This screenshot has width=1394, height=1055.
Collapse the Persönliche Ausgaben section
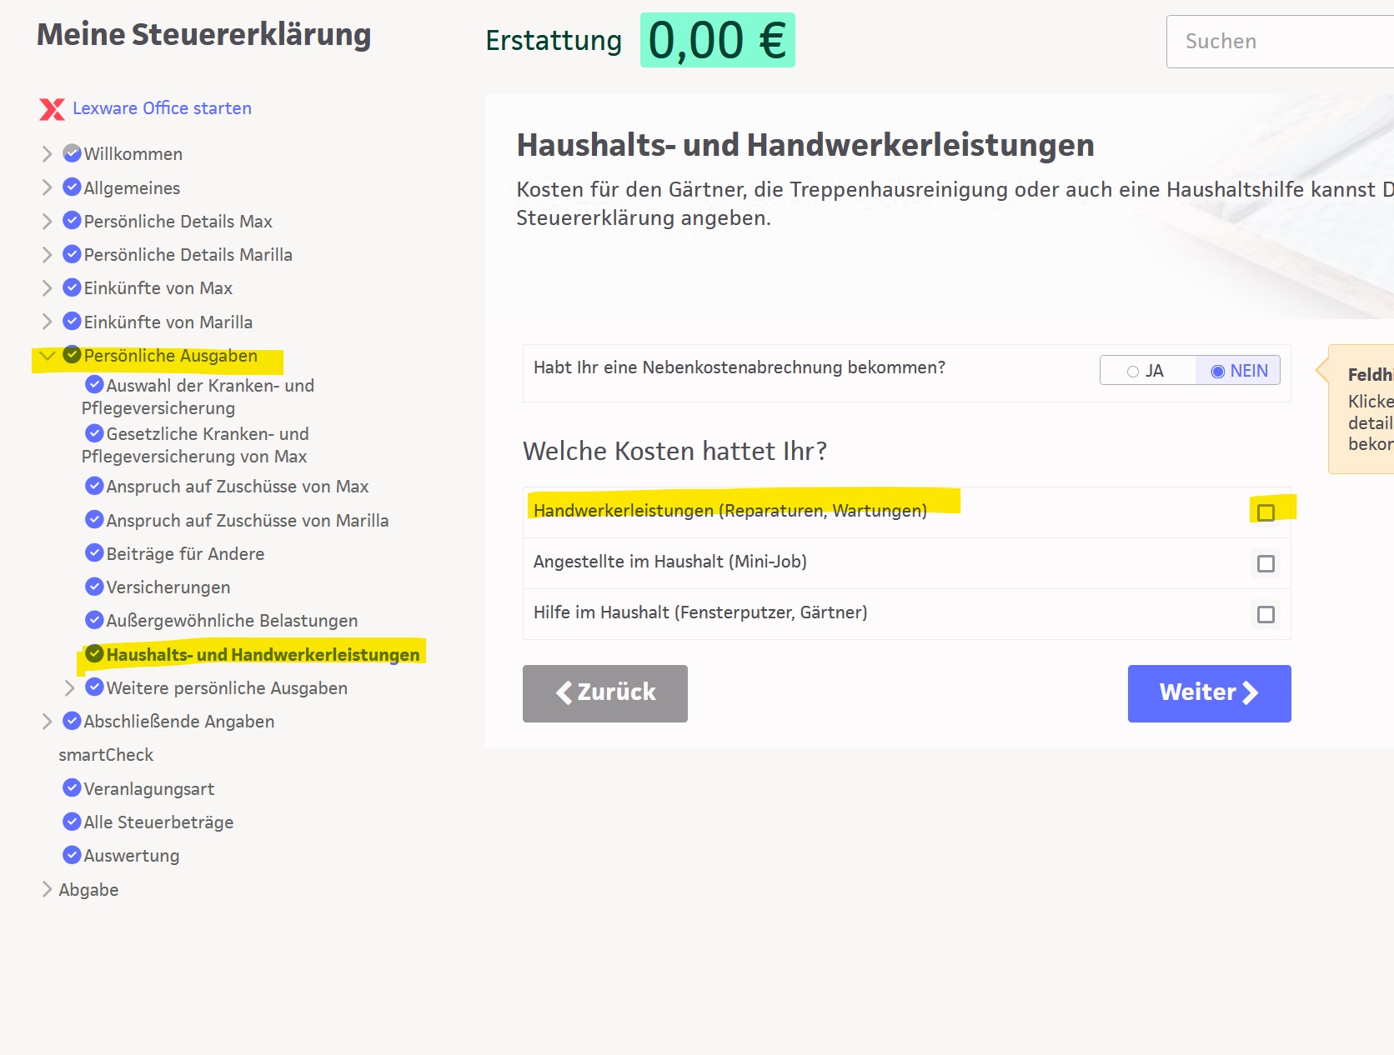(48, 356)
